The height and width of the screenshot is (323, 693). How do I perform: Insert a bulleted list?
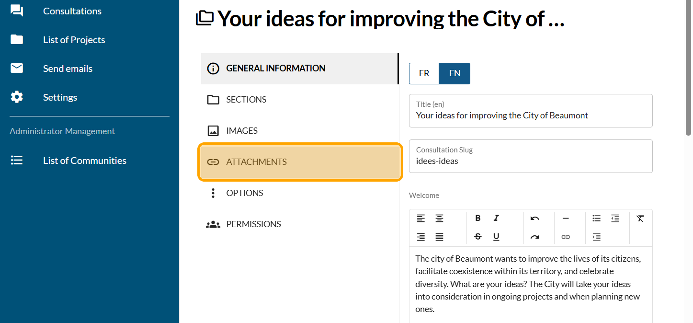point(596,219)
